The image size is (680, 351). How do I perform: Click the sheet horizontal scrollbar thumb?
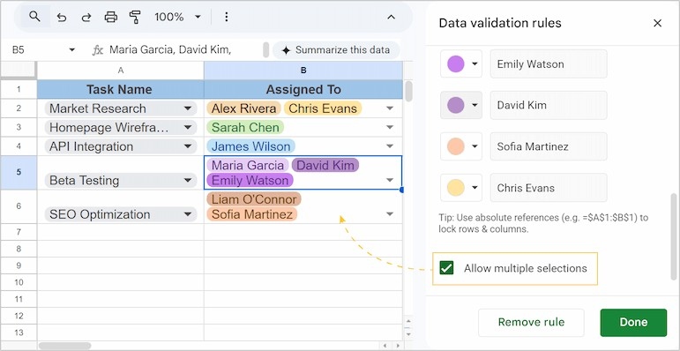tap(65, 346)
